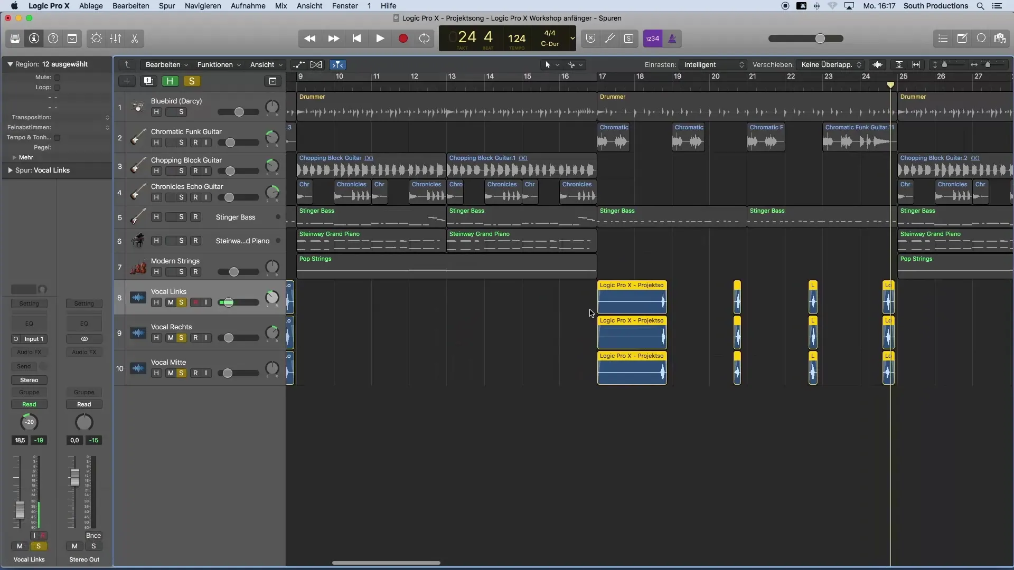1014x570 pixels.
Task: Expand the Mehr disclosure triangle
Action: click(14, 158)
